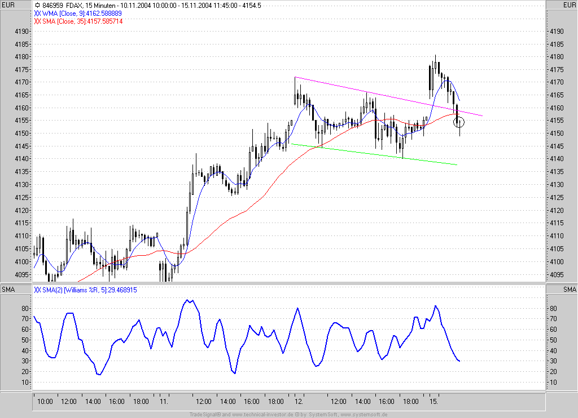Click the 4180 price level on the right axis

tap(557, 57)
